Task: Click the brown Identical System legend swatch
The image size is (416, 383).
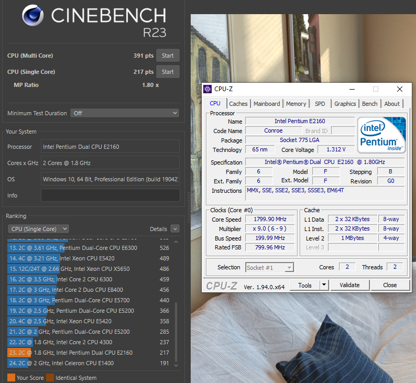Action: tap(50, 377)
